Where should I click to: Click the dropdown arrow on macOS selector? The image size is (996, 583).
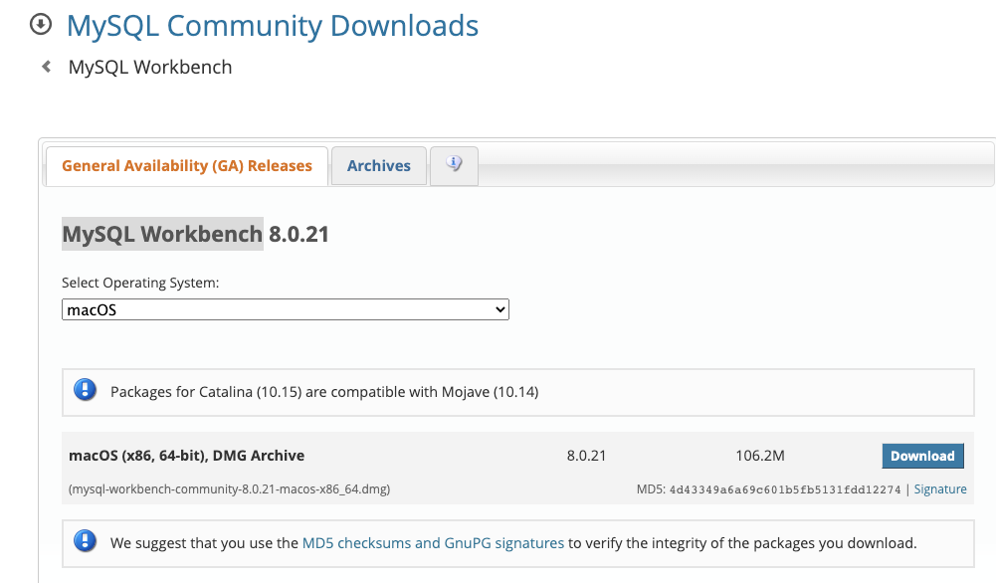pos(500,310)
